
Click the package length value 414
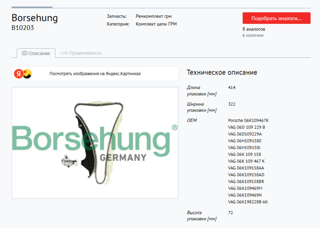click(232, 88)
